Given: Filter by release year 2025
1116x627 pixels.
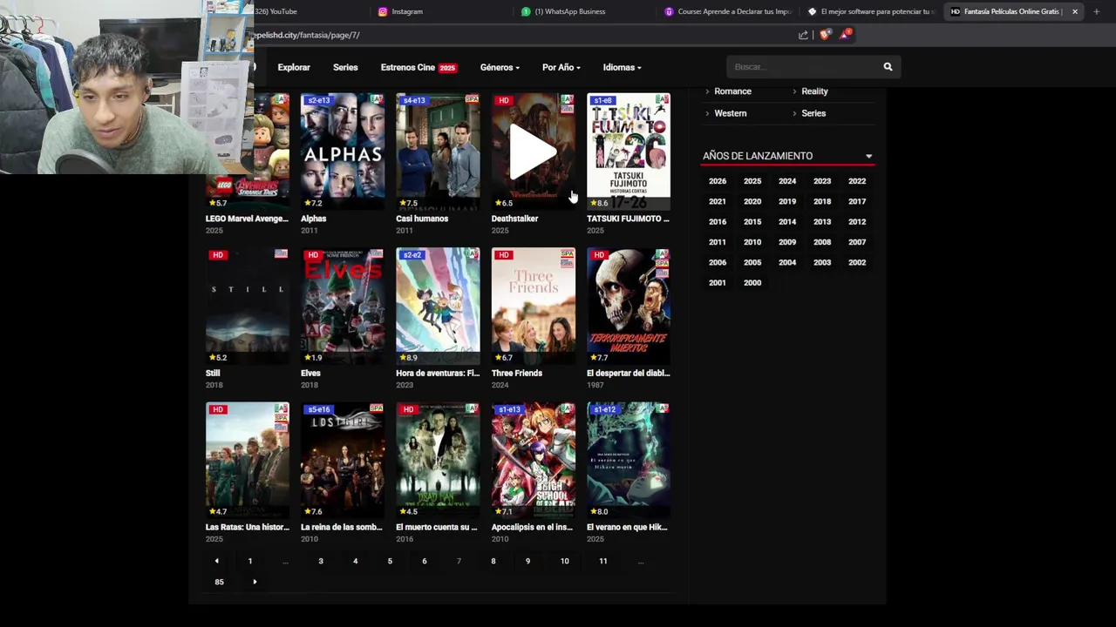Looking at the screenshot, I should pos(752,181).
